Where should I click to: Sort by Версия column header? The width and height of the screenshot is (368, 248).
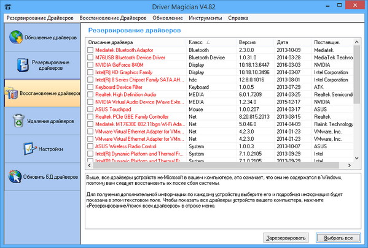pyautogui.click(x=255, y=42)
